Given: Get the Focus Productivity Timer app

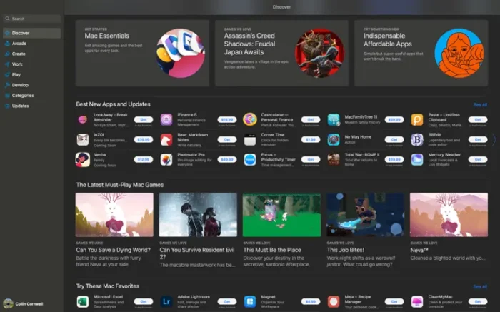Looking at the screenshot, I should pyautogui.click(x=311, y=159).
